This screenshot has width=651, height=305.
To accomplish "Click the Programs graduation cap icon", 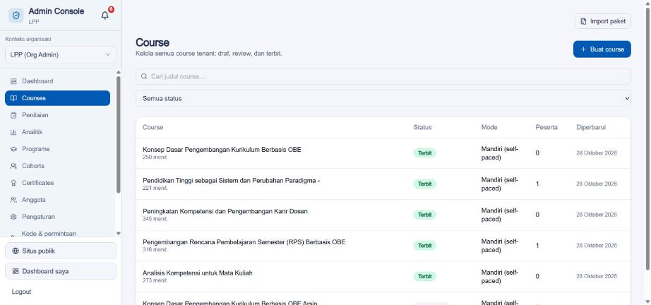I will [x=13, y=149].
